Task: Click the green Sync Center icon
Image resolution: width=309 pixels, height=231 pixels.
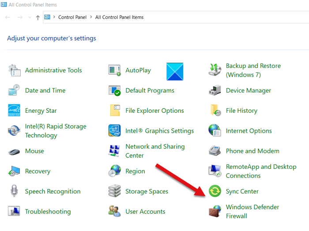Action: 215,191
